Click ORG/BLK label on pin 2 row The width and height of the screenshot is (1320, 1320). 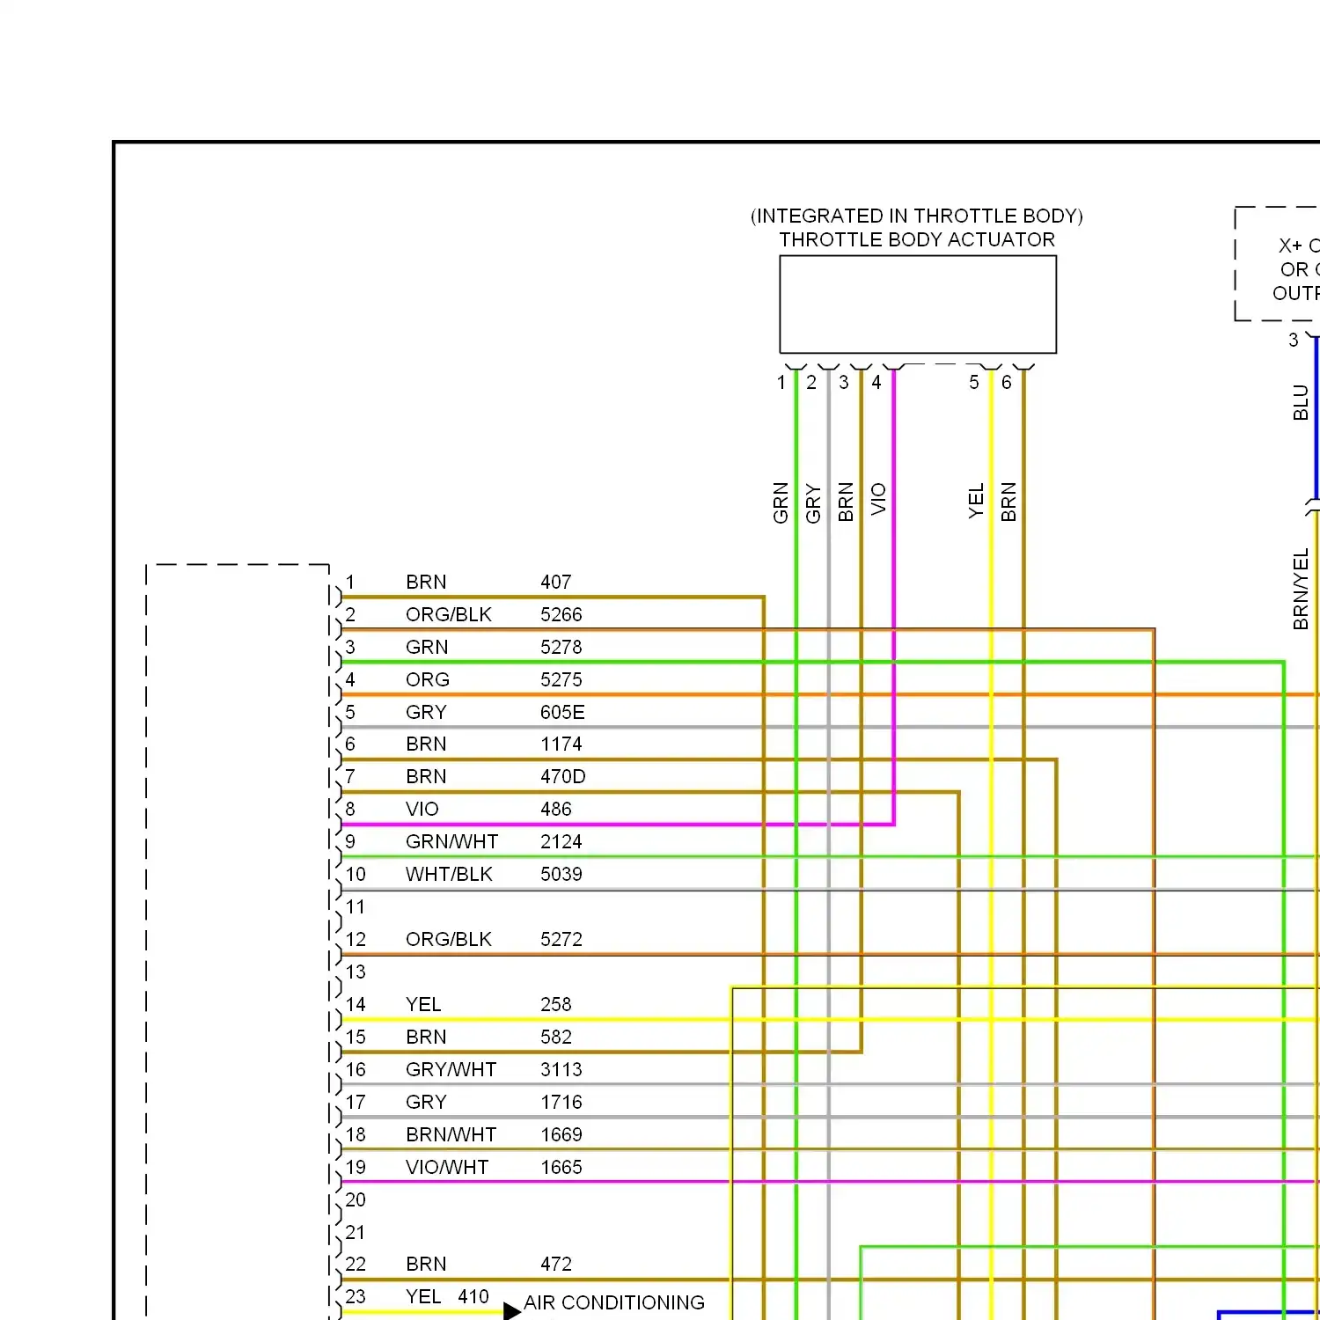[x=449, y=615]
